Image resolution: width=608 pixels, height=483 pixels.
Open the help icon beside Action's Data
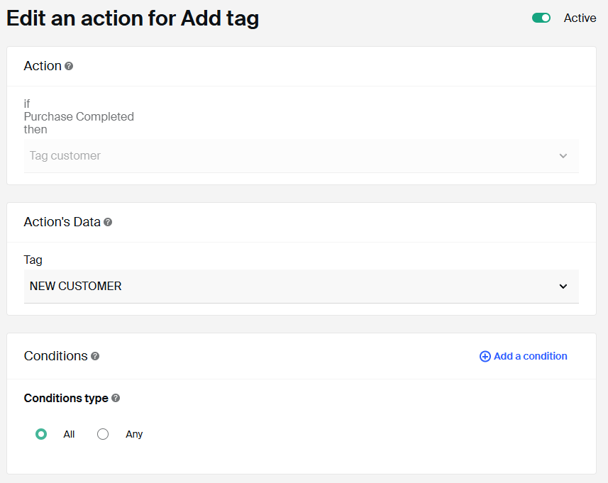coord(108,222)
